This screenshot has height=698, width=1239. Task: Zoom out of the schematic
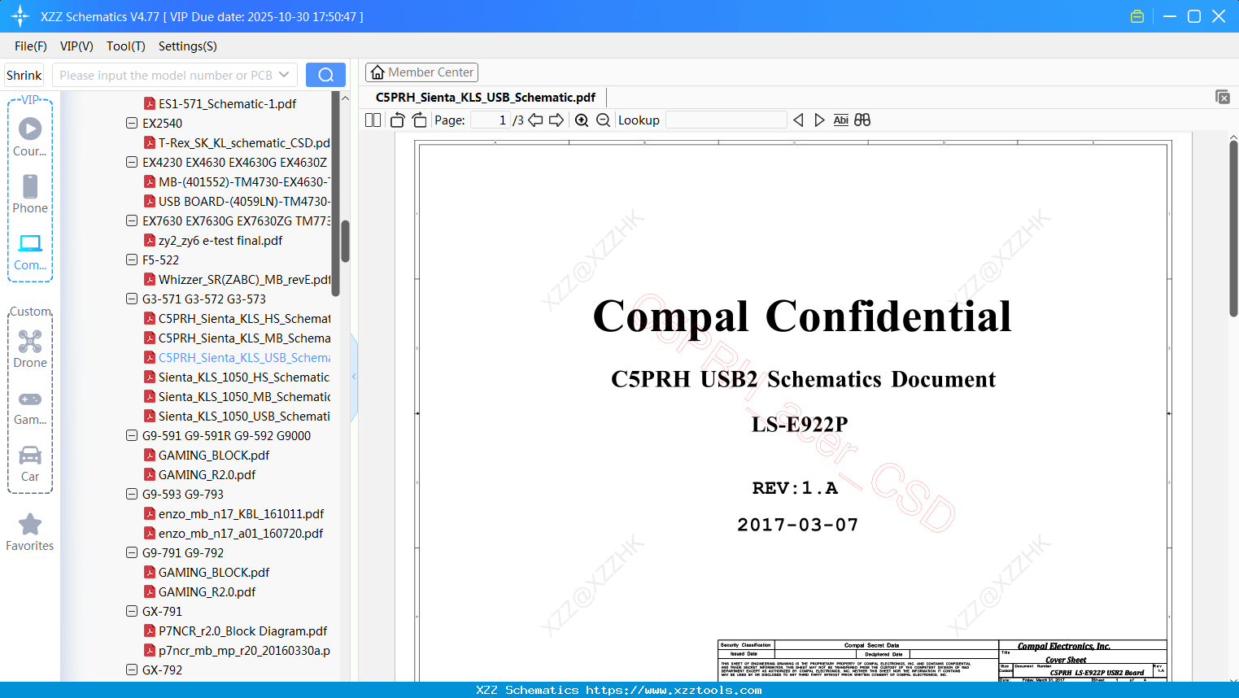(x=603, y=120)
